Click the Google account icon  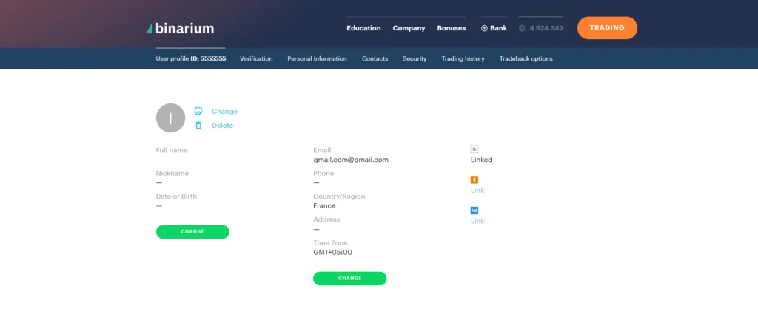(x=474, y=149)
